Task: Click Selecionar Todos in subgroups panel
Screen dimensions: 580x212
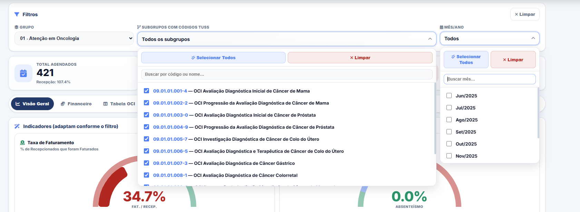Action: tap(213, 58)
